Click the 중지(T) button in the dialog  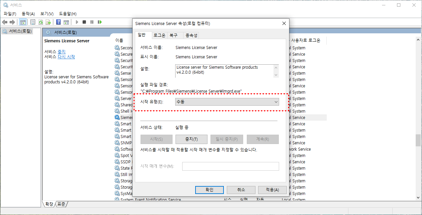[x=192, y=139]
